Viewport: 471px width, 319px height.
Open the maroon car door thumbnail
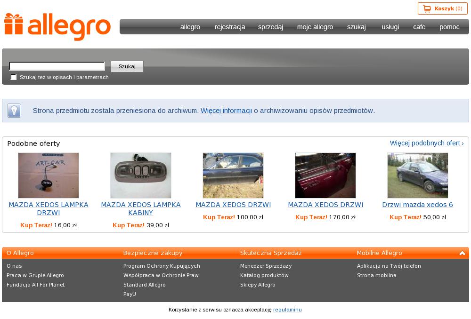(325, 175)
